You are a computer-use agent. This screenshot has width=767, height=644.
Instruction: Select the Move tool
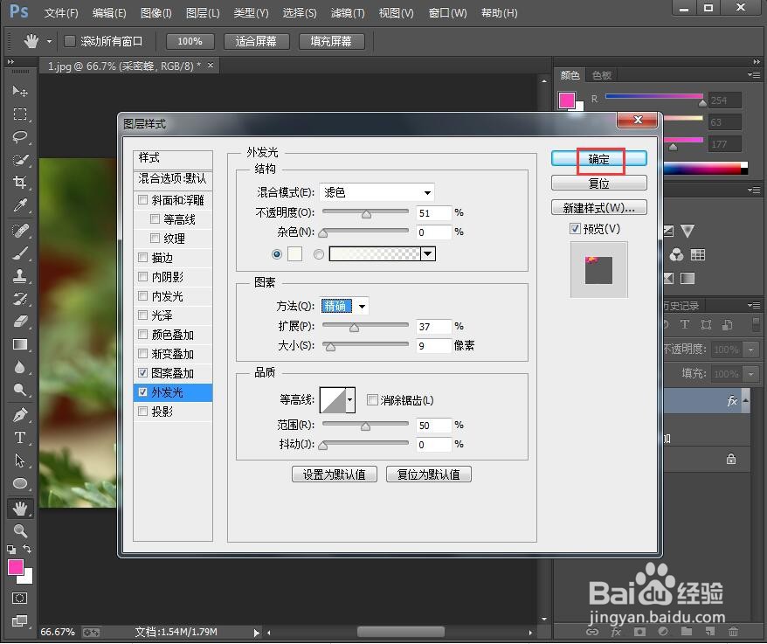point(20,91)
